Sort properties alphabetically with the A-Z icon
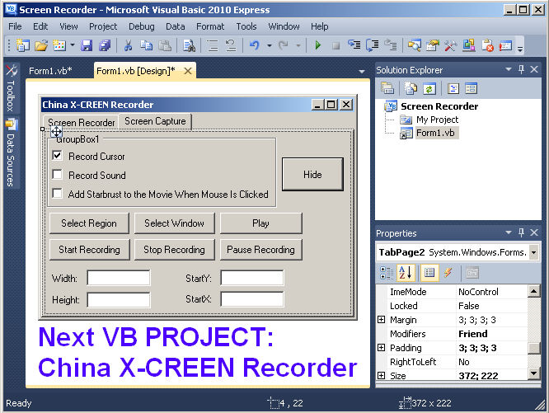Viewport: 549px width, 413px height. pos(406,273)
